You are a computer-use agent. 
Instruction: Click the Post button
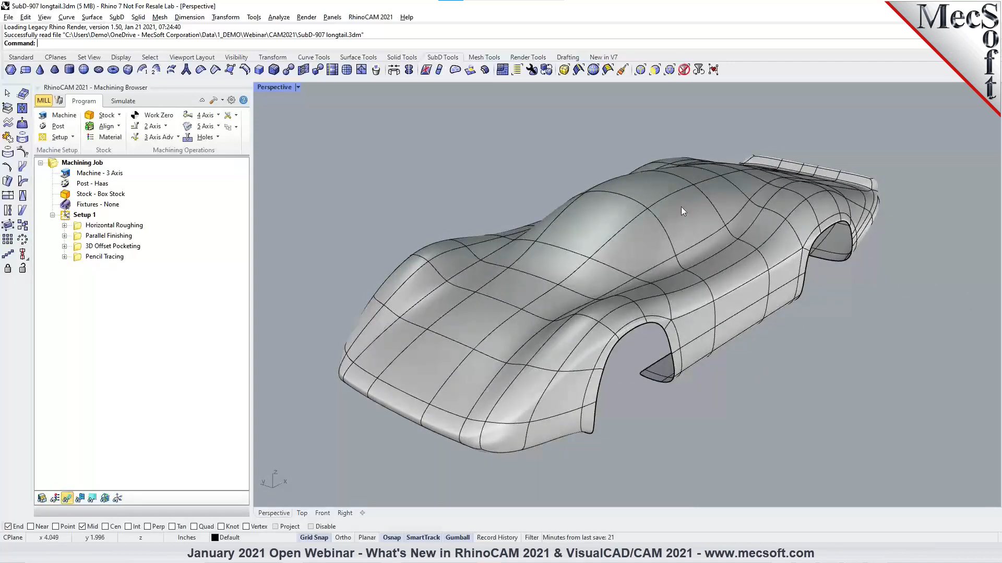pos(51,126)
